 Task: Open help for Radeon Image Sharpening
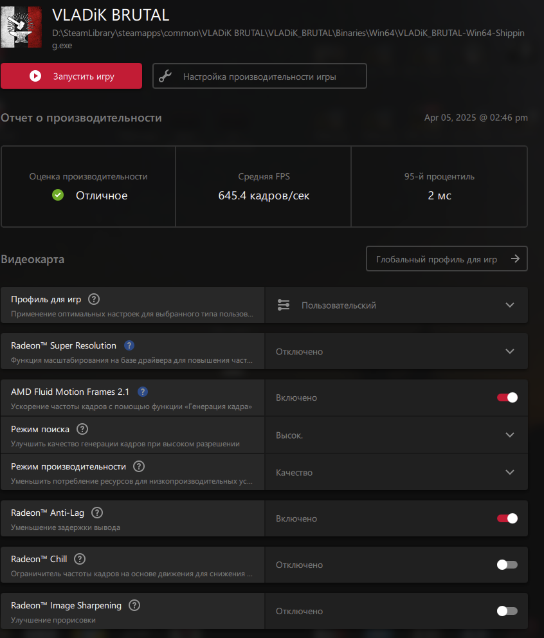click(134, 605)
